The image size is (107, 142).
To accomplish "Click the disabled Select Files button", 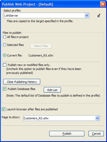I will tap(41, 46).
